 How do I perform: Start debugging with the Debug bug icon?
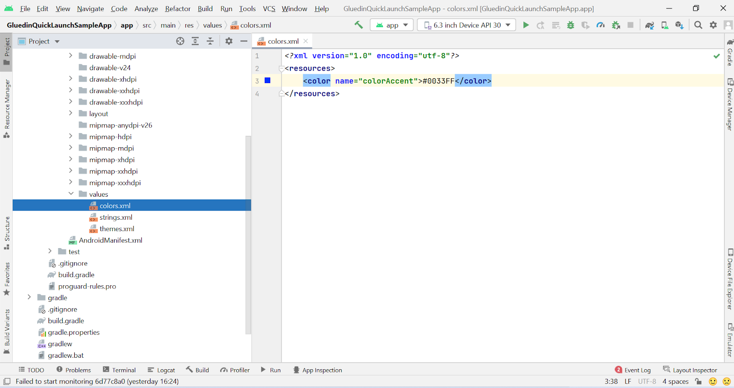pyautogui.click(x=571, y=25)
